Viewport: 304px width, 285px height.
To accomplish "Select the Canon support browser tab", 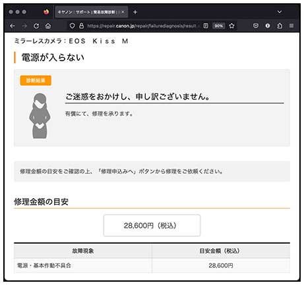I will click(92, 12).
